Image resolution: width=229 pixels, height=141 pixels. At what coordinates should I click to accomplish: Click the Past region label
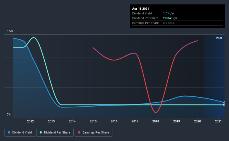pos(219,38)
